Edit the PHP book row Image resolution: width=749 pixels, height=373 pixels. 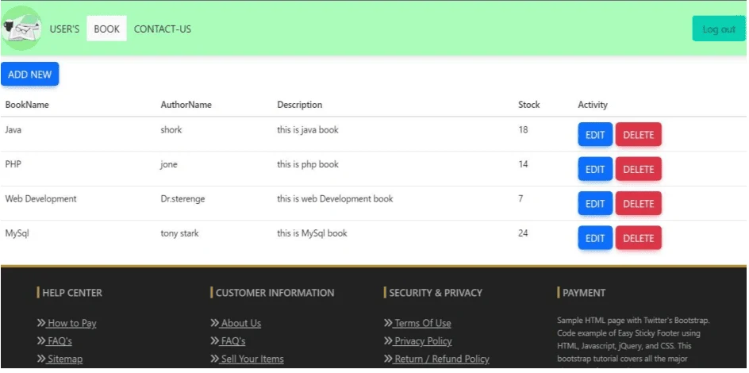594,169
